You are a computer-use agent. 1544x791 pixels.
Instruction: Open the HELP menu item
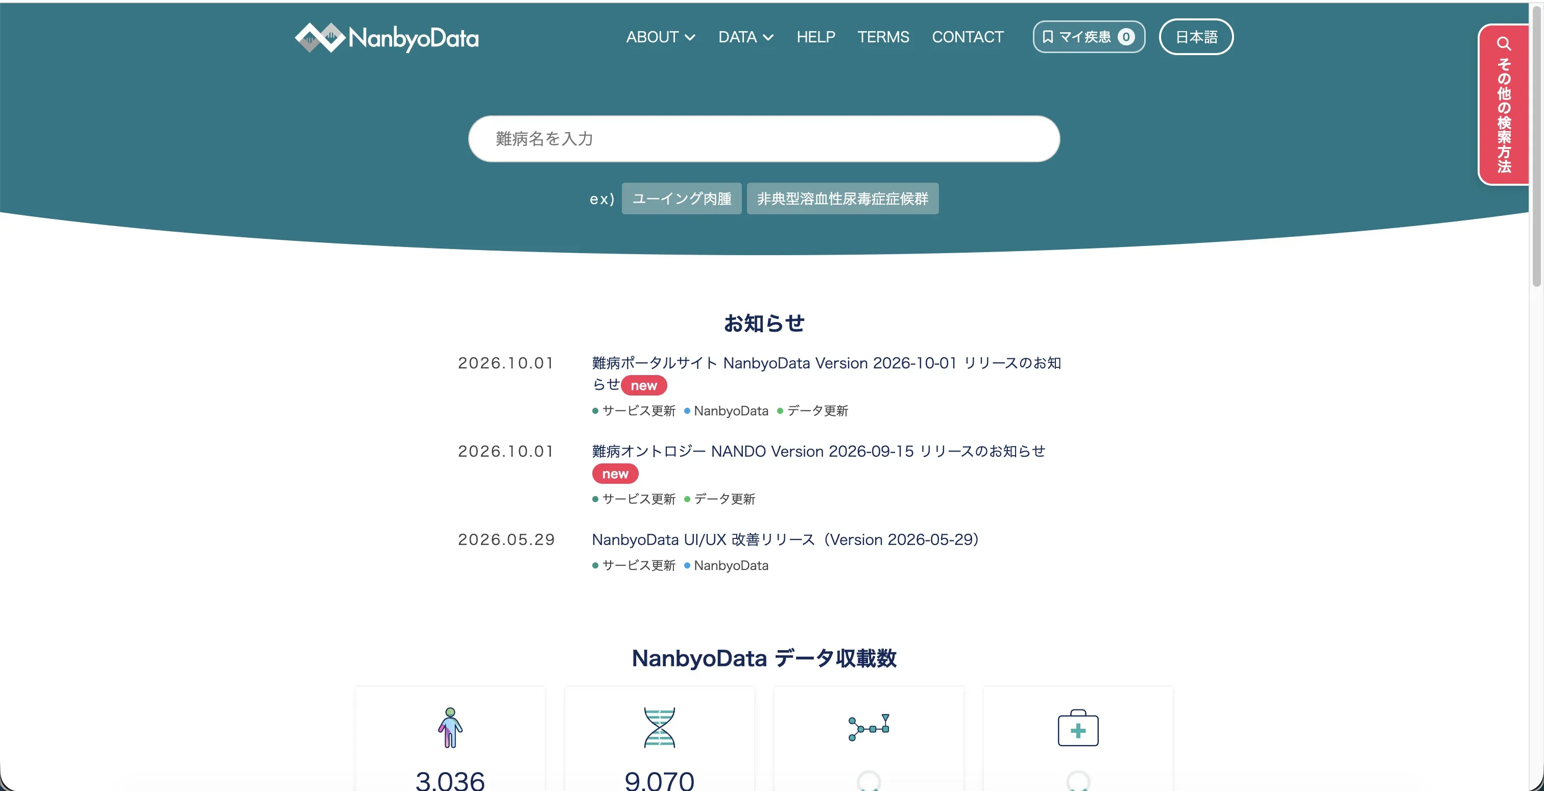(815, 37)
